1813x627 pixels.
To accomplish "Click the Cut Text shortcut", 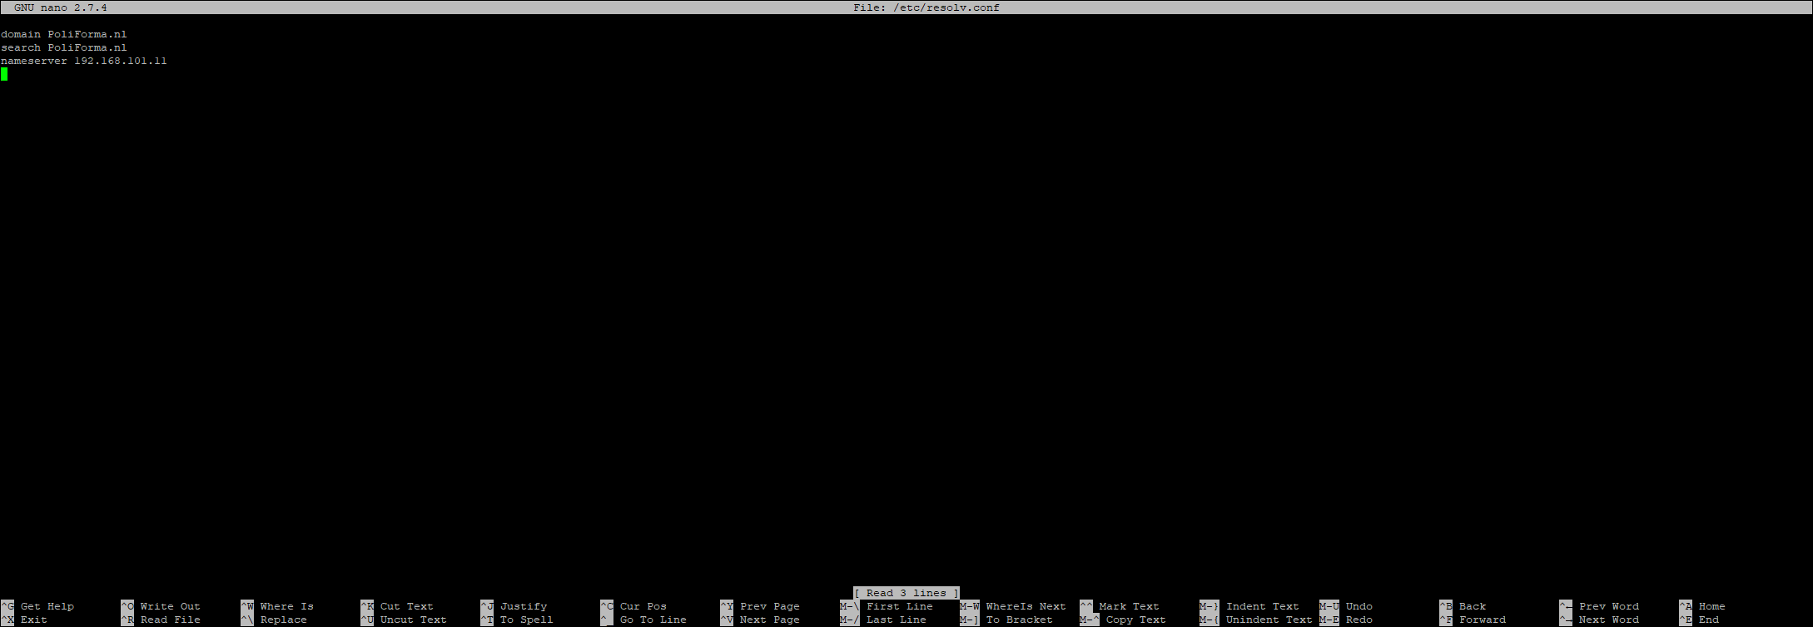I will (406, 606).
